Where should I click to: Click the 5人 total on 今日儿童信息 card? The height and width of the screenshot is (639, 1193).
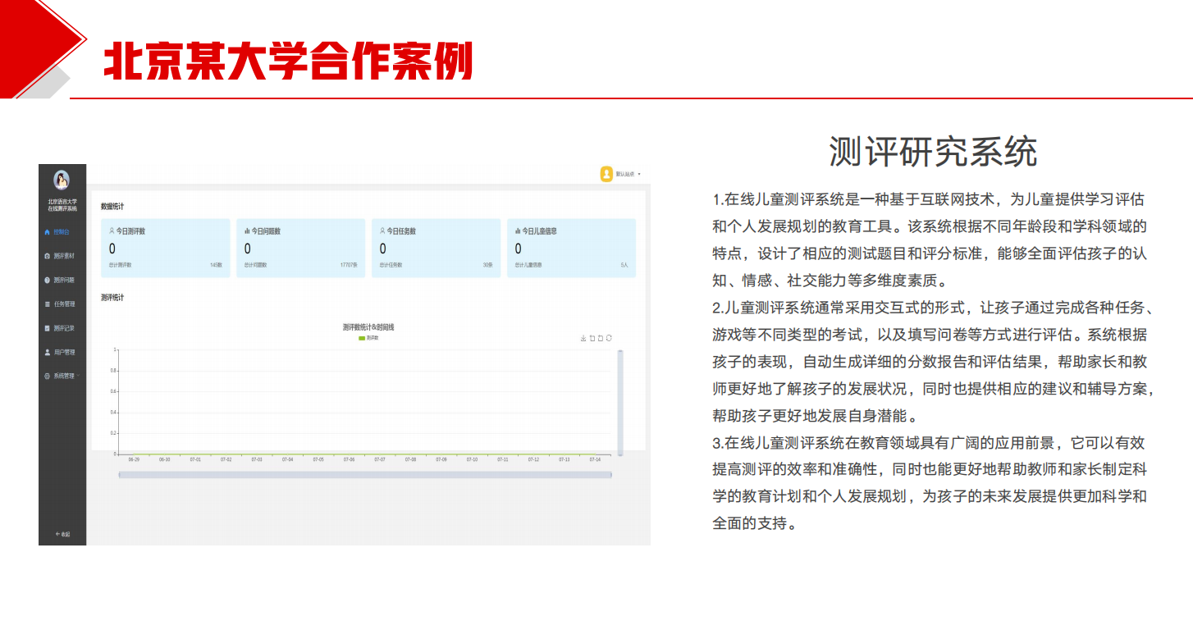coord(624,265)
